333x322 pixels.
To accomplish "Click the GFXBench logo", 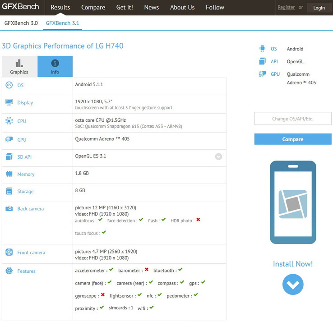I will tap(20, 7).
